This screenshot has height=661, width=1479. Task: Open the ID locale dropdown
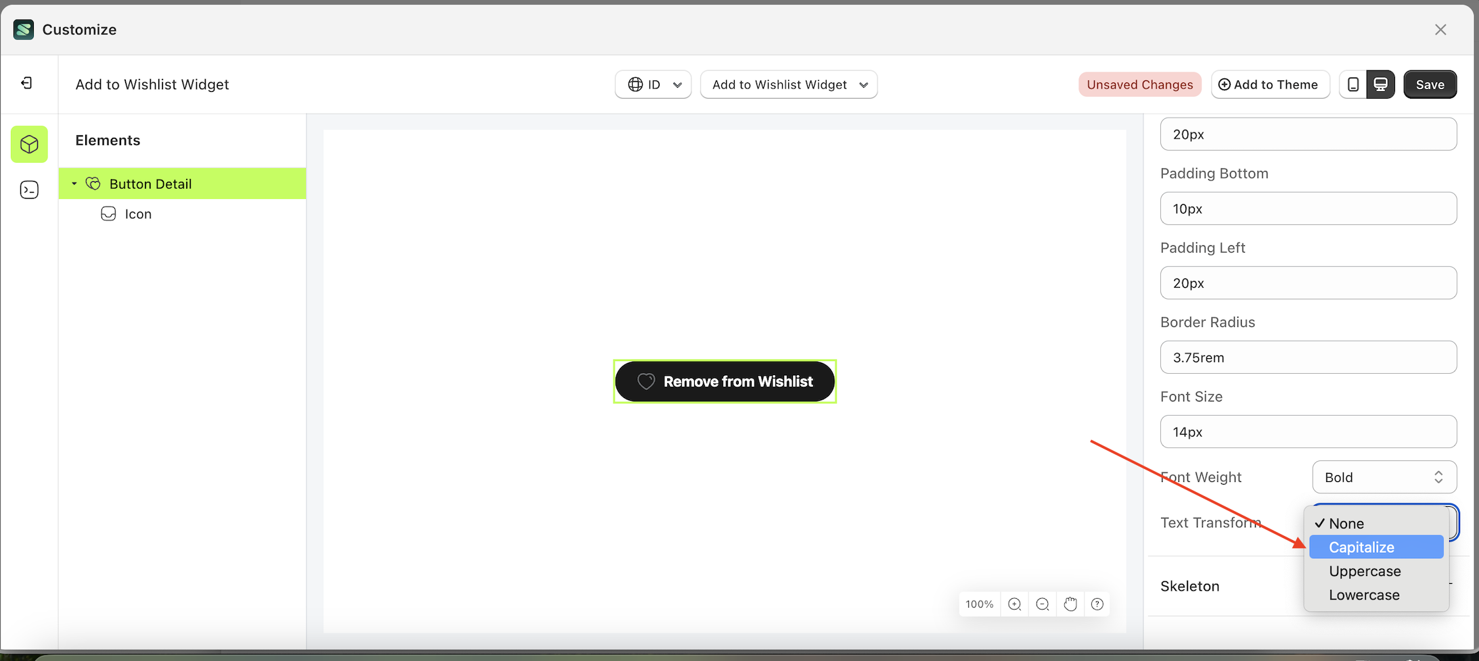652,84
